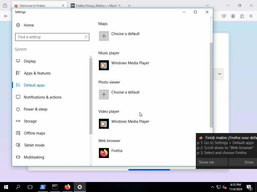Open a new Firefox tab
The height and width of the screenshot is (192, 257).
[129, 6]
